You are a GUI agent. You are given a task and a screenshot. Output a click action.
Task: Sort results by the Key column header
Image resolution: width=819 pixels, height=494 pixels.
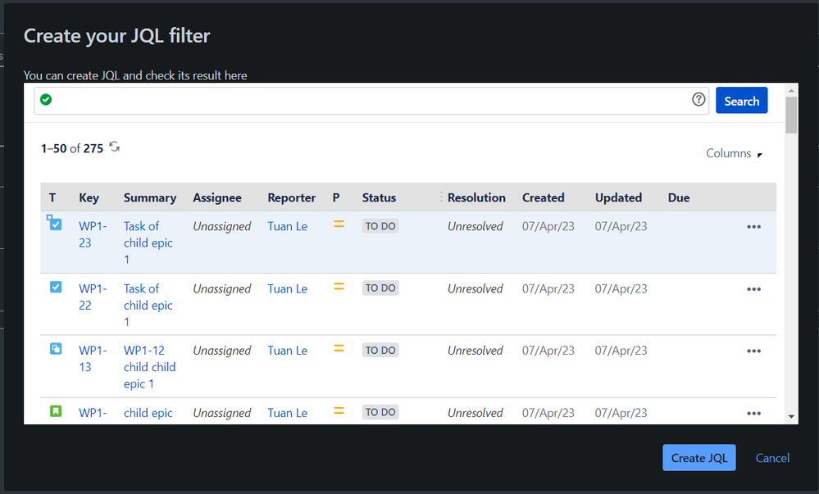[89, 197]
